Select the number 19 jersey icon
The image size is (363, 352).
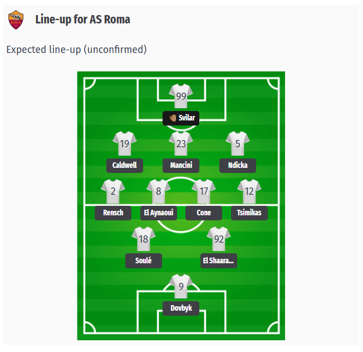pos(125,143)
